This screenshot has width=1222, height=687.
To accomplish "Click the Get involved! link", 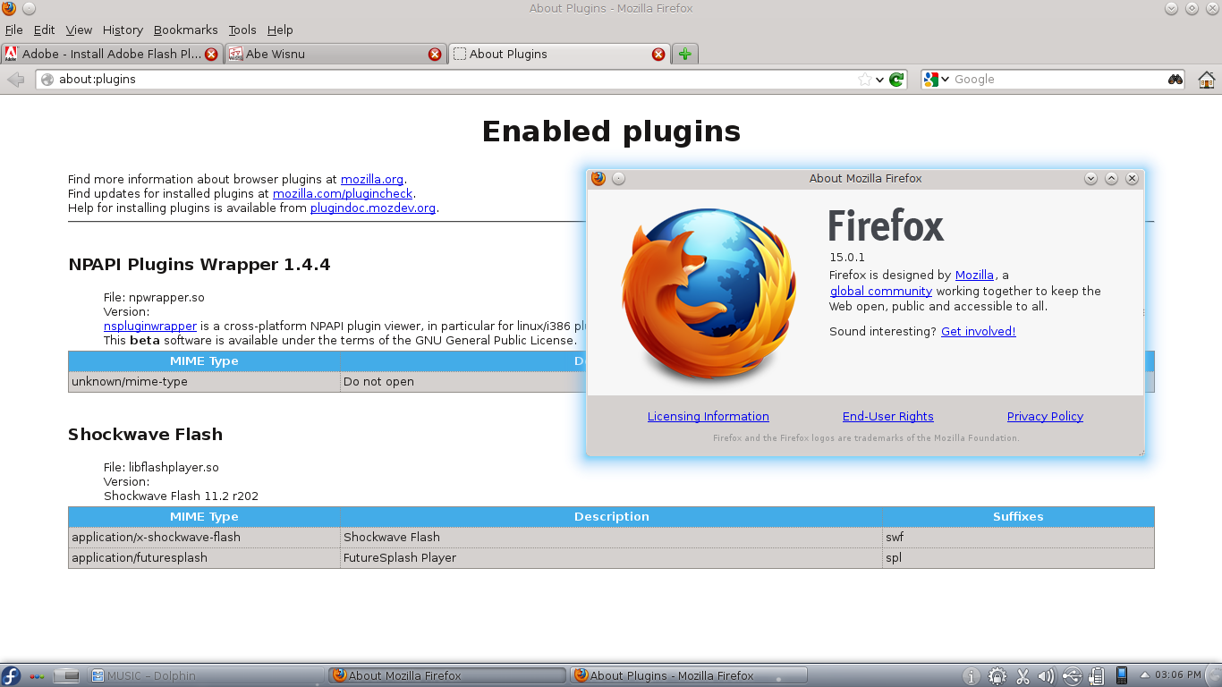I will coord(978,331).
